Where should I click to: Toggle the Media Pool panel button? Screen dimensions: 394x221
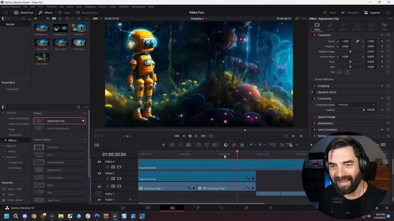coord(23,12)
